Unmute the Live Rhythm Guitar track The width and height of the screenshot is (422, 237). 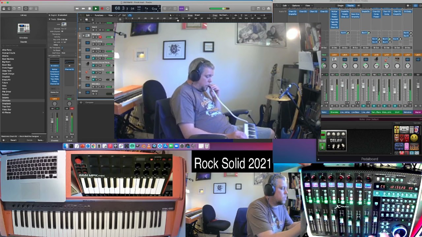pyautogui.click(x=93, y=58)
